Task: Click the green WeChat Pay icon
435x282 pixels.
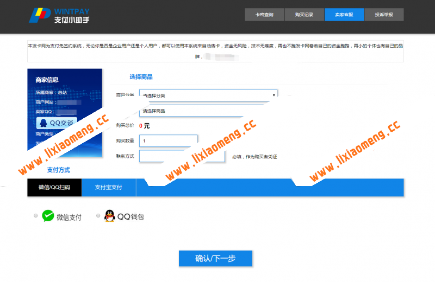Action: 48,216
